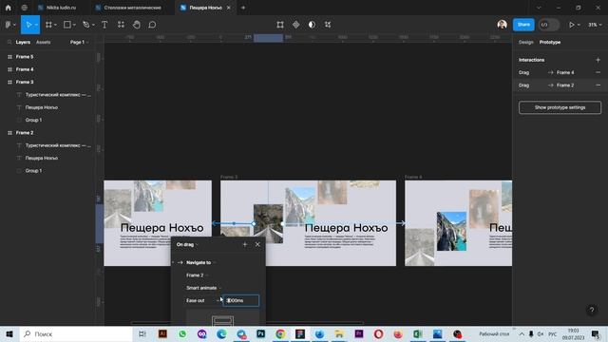The width and height of the screenshot is (608, 342).
Task: Open the Resources tool
Action: 121,25
